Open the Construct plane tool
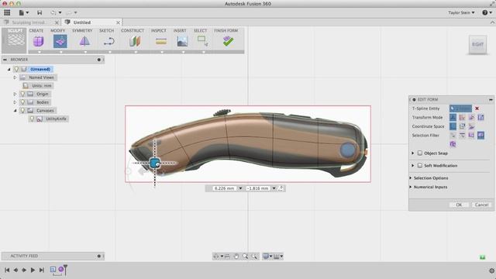The image size is (496, 279). 135,41
